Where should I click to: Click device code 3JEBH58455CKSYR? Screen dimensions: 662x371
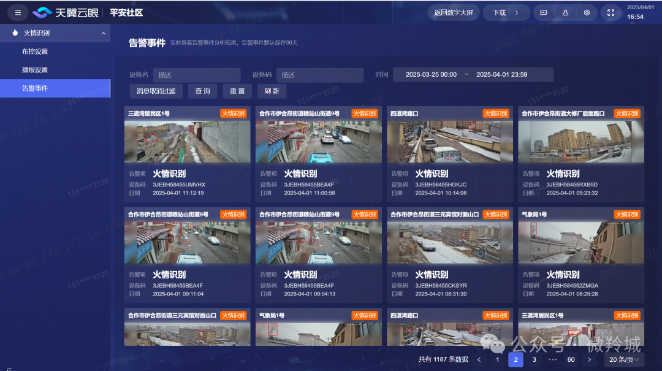pyautogui.click(x=441, y=286)
